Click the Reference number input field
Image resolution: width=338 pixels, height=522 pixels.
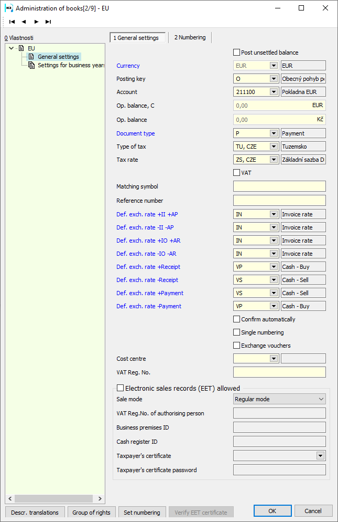coord(279,201)
